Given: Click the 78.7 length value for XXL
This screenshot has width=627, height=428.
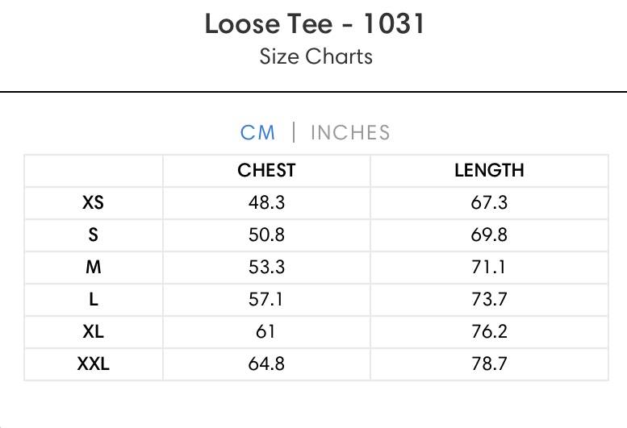Looking at the screenshot, I should 489,364.
